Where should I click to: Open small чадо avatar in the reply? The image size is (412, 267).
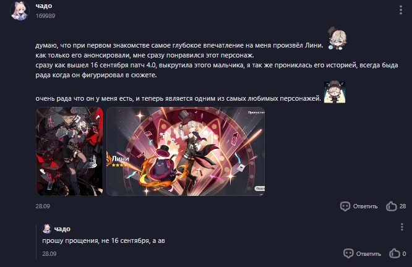pyautogui.click(x=47, y=229)
